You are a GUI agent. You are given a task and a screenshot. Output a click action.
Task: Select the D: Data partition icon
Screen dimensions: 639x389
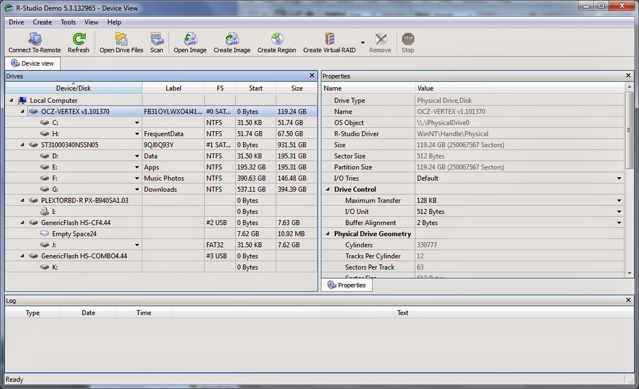pyautogui.click(x=45, y=156)
